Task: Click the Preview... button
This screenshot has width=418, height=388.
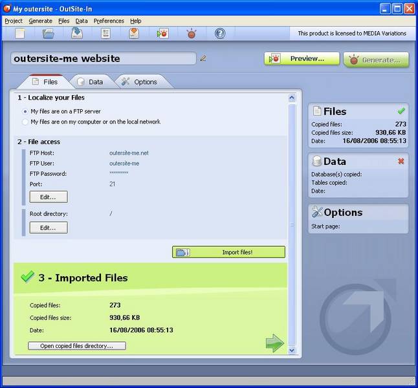Action: click(x=302, y=59)
